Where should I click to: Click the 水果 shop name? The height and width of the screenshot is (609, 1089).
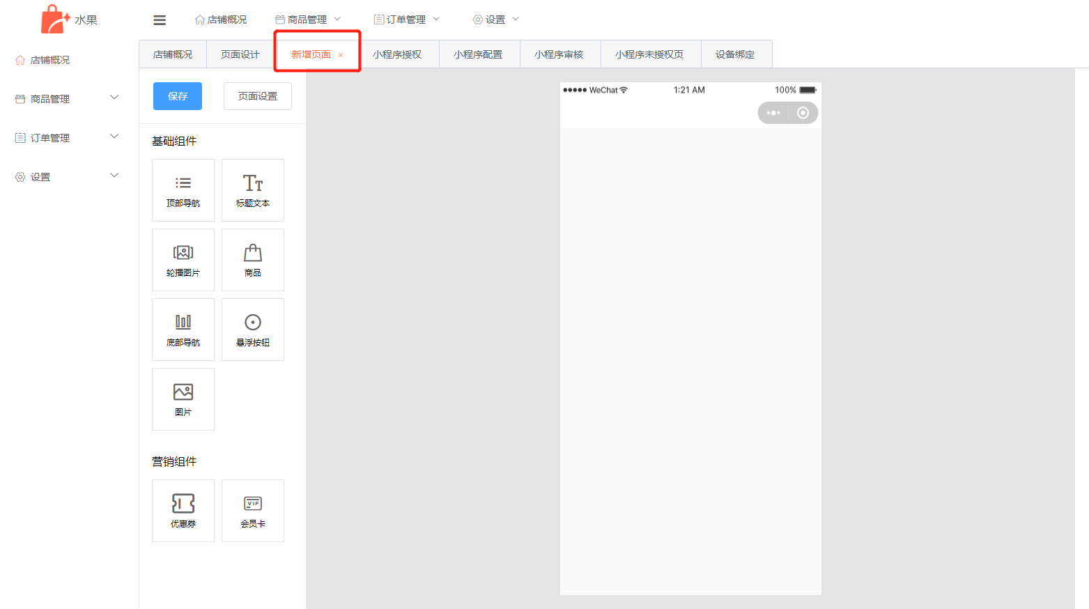(86, 20)
